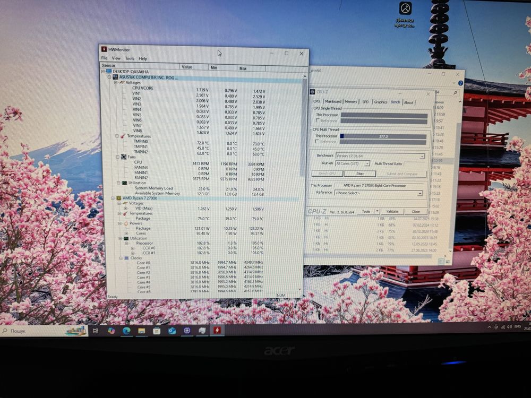Click the Clocks icon under Ryzen
This screenshot has height=398, width=531.
[127, 258]
